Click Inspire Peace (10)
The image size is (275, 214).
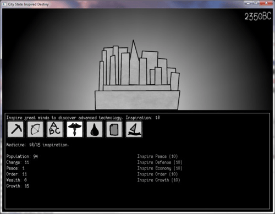click(157, 156)
